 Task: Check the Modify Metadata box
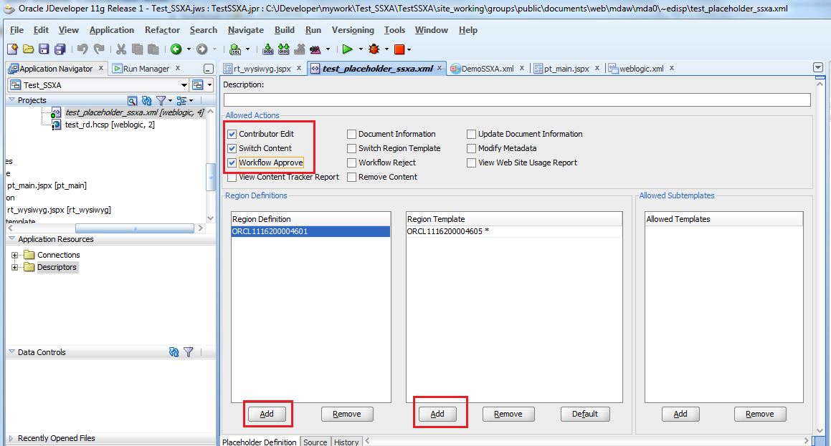point(472,148)
